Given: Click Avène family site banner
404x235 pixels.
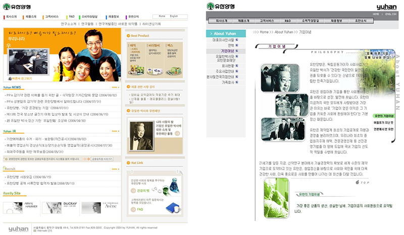Looking at the screenshot, I should click(100, 207).
